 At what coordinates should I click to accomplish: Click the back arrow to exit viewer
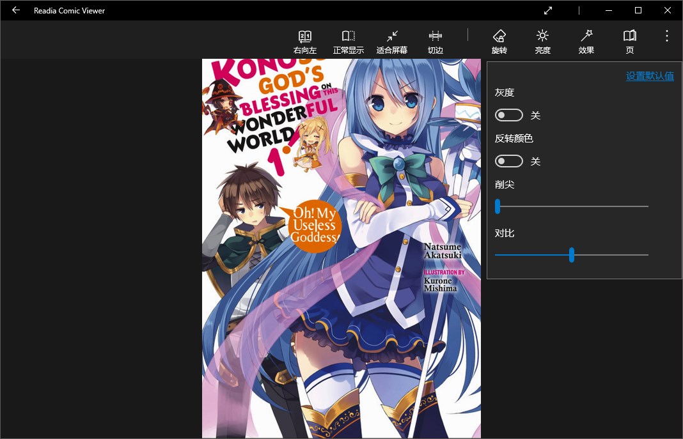(15, 10)
